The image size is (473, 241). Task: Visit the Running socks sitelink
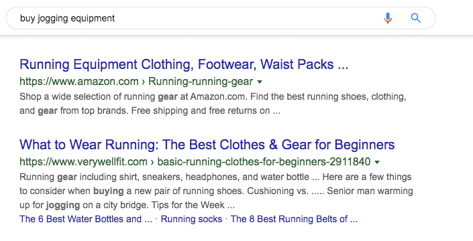point(191,219)
